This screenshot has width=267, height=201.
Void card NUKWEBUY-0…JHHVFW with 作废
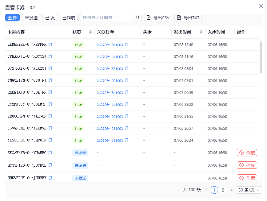click(x=247, y=178)
